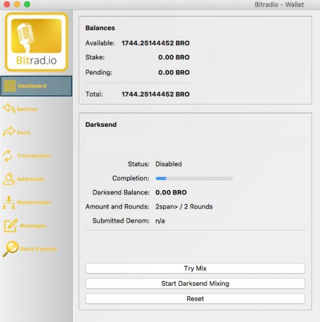Click the Stake value 0.00 BRO
The image size is (320, 322).
pos(174,57)
